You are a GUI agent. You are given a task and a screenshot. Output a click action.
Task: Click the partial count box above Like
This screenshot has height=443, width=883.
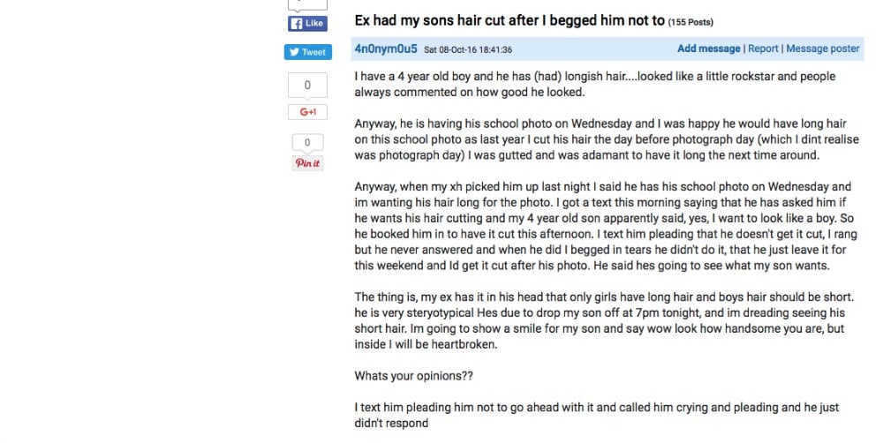click(307, 4)
